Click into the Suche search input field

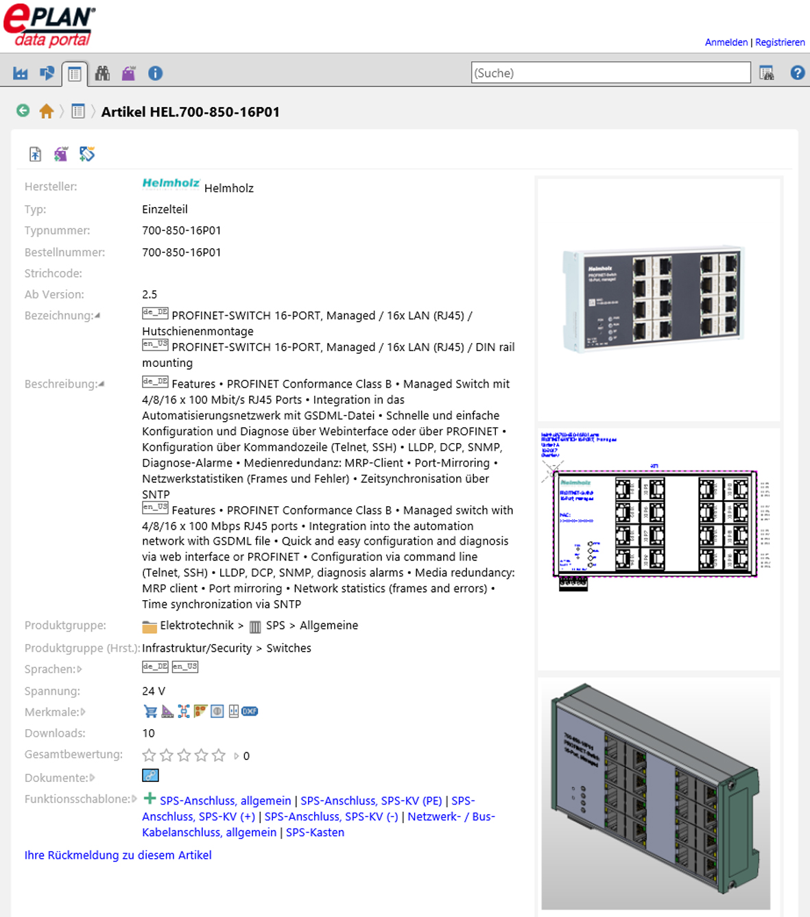610,72
